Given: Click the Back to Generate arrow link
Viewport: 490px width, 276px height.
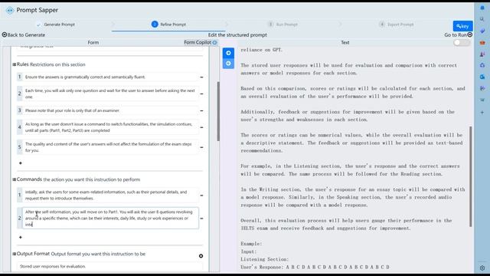Looking at the screenshot, I should coord(24,34).
